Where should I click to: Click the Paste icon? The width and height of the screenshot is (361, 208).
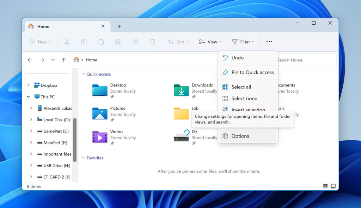tap(101, 42)
